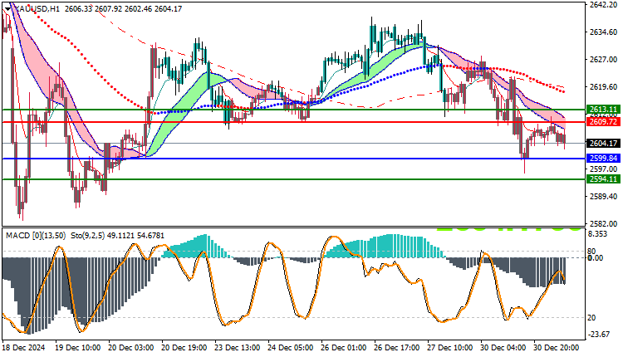
Task: Select the Sto(9,2,5) indicator label
Action: [87, 236]
